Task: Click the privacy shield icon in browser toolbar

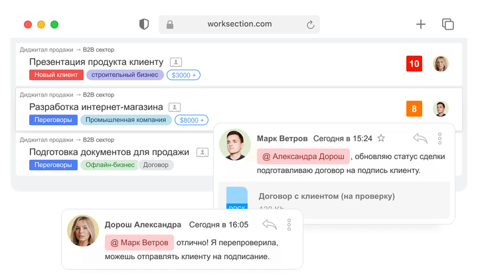Action: (x=144, y=25)
